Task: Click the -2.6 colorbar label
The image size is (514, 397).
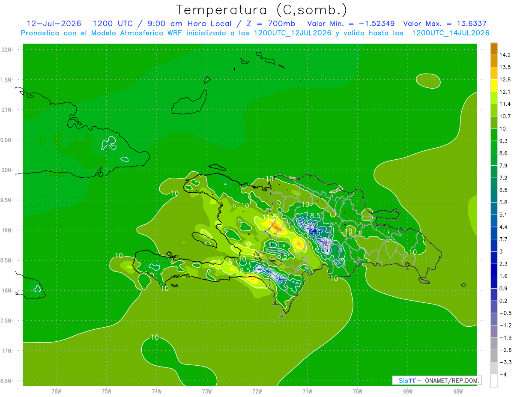Action: (505, 350)
